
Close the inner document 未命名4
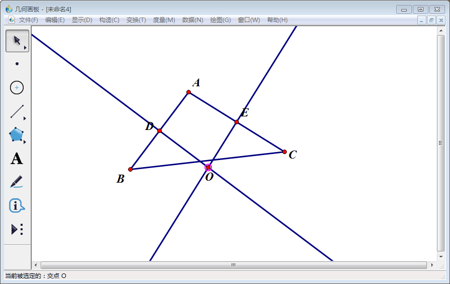pyautogui.click(x=441, y=21)
